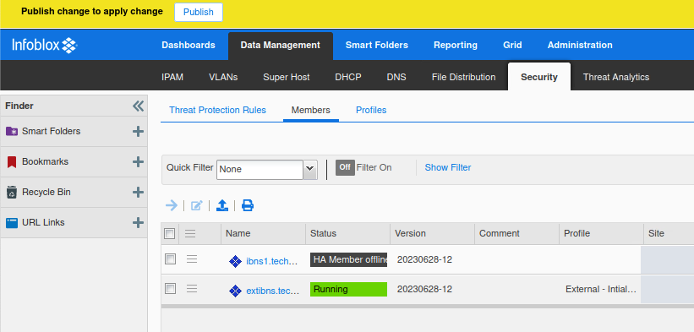
Task: Click the Show Filter link
Action: coord(448,167)
